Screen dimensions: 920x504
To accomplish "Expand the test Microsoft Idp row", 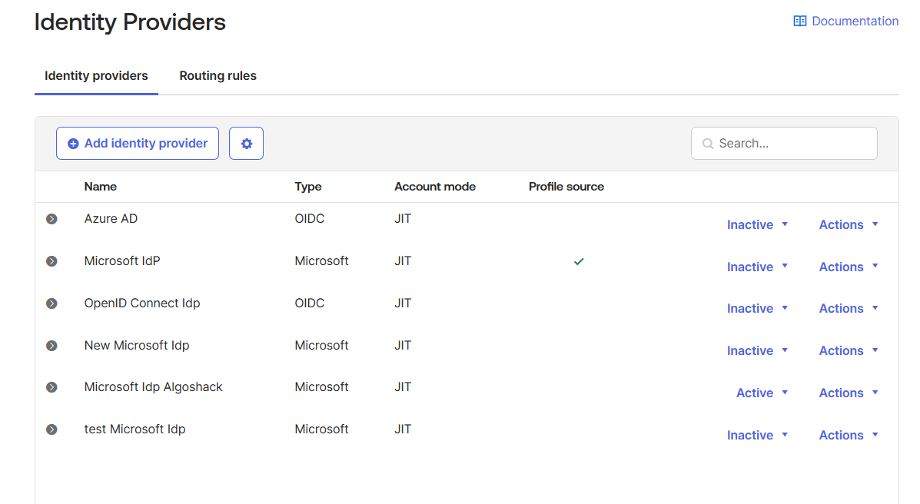I will coord(51,429).
